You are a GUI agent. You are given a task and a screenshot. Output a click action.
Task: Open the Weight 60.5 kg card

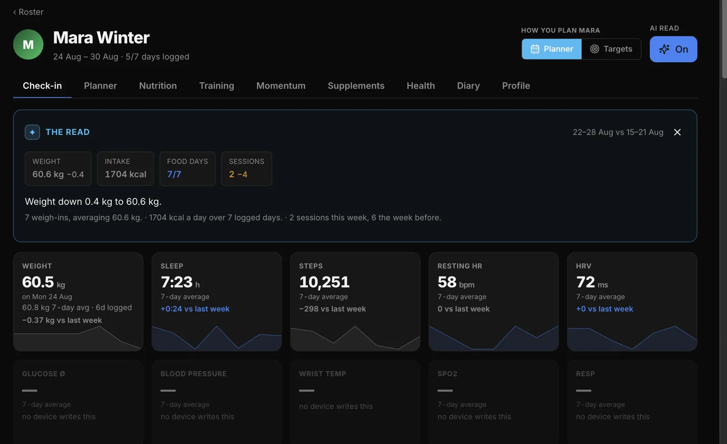pos(78,301)
